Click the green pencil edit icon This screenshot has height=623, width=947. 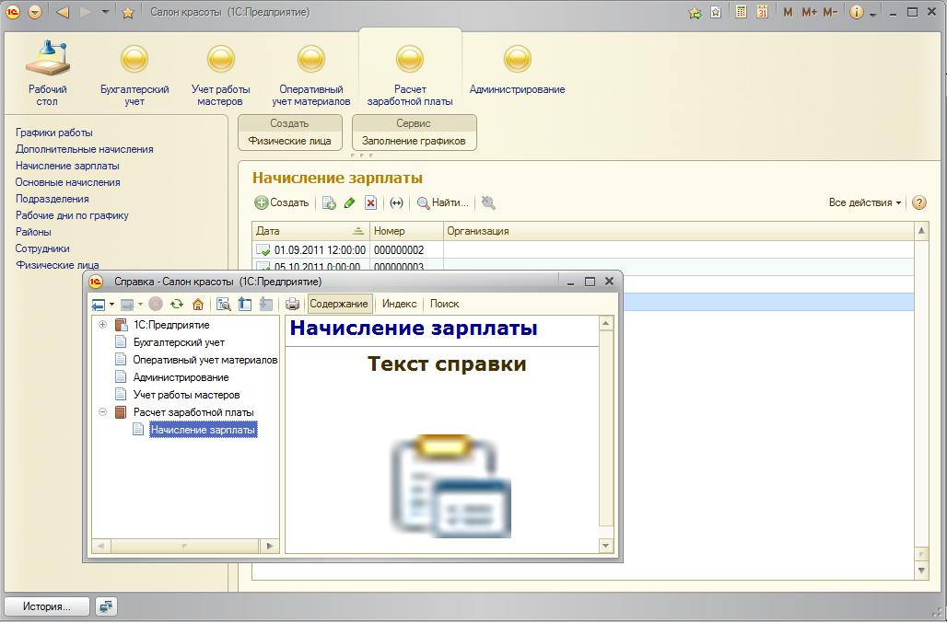point(349,203)
